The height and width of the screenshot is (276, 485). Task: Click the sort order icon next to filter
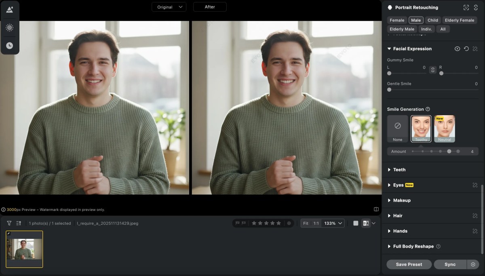pos(17,223)
